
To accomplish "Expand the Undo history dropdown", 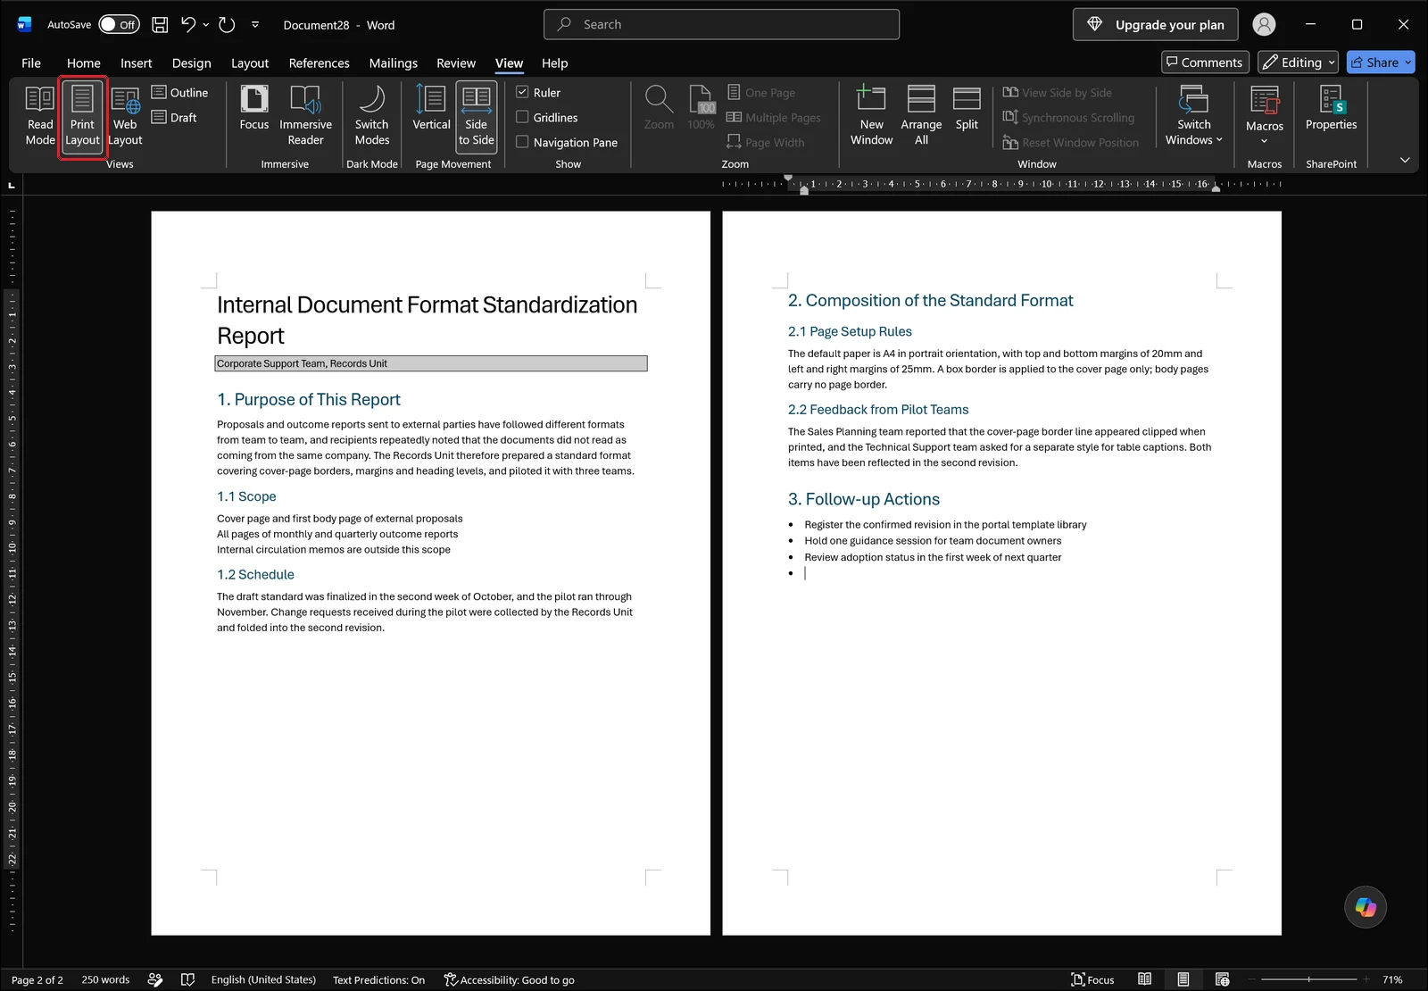I will 206,25.
